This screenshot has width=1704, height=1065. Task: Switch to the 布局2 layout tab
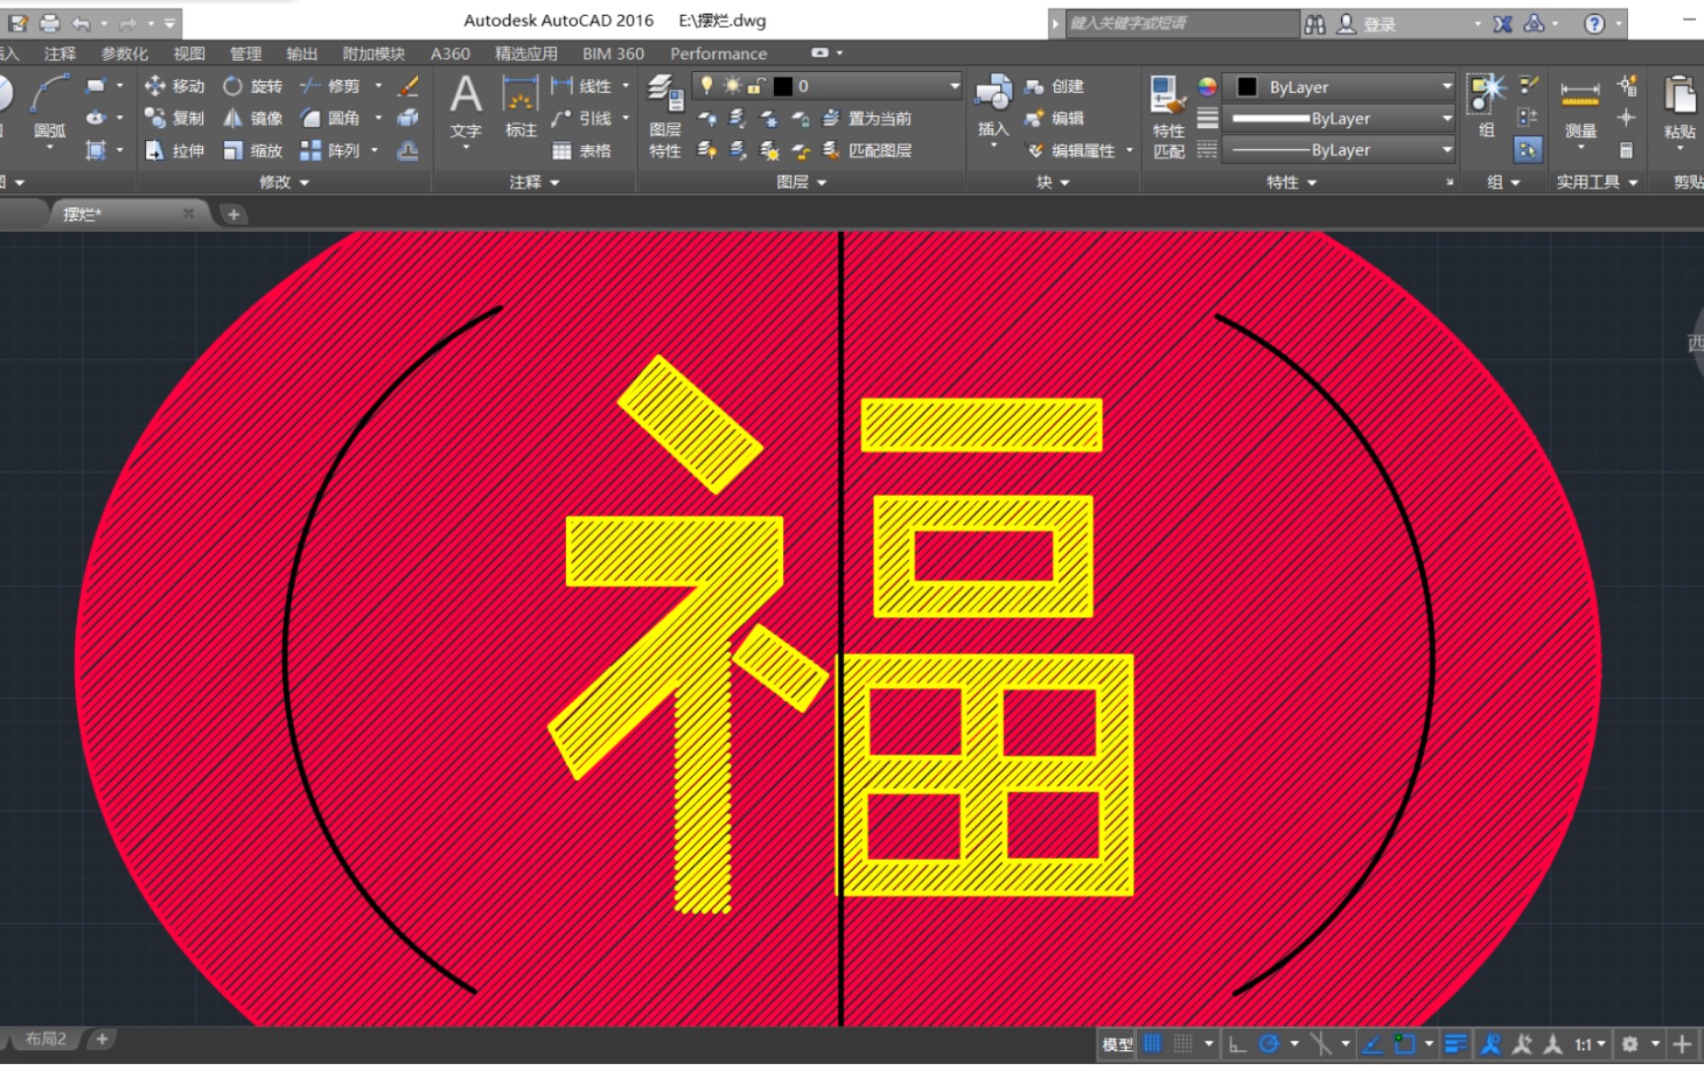[x=45, y=1038]
